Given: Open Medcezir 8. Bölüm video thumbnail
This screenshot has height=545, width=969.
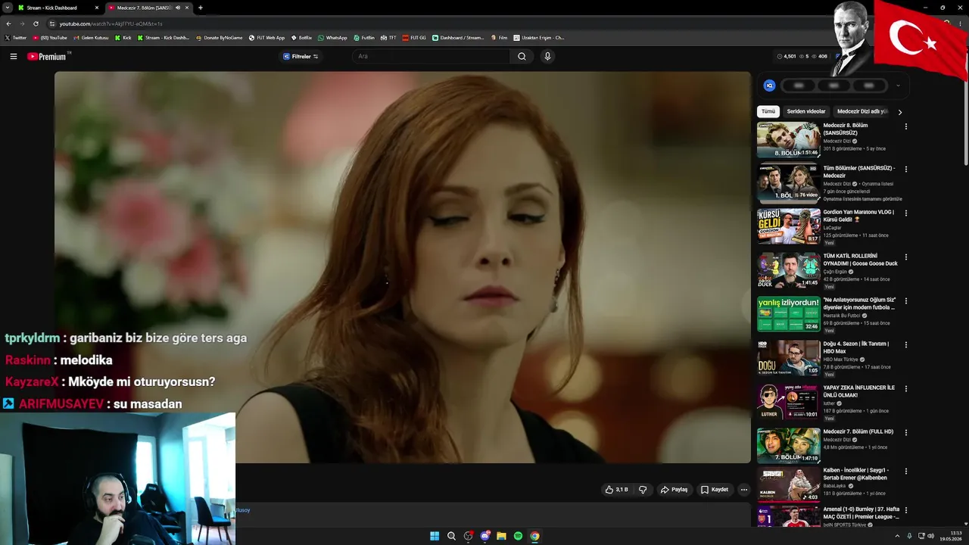Looking at the screenshot, I should (x=789, y=140).
